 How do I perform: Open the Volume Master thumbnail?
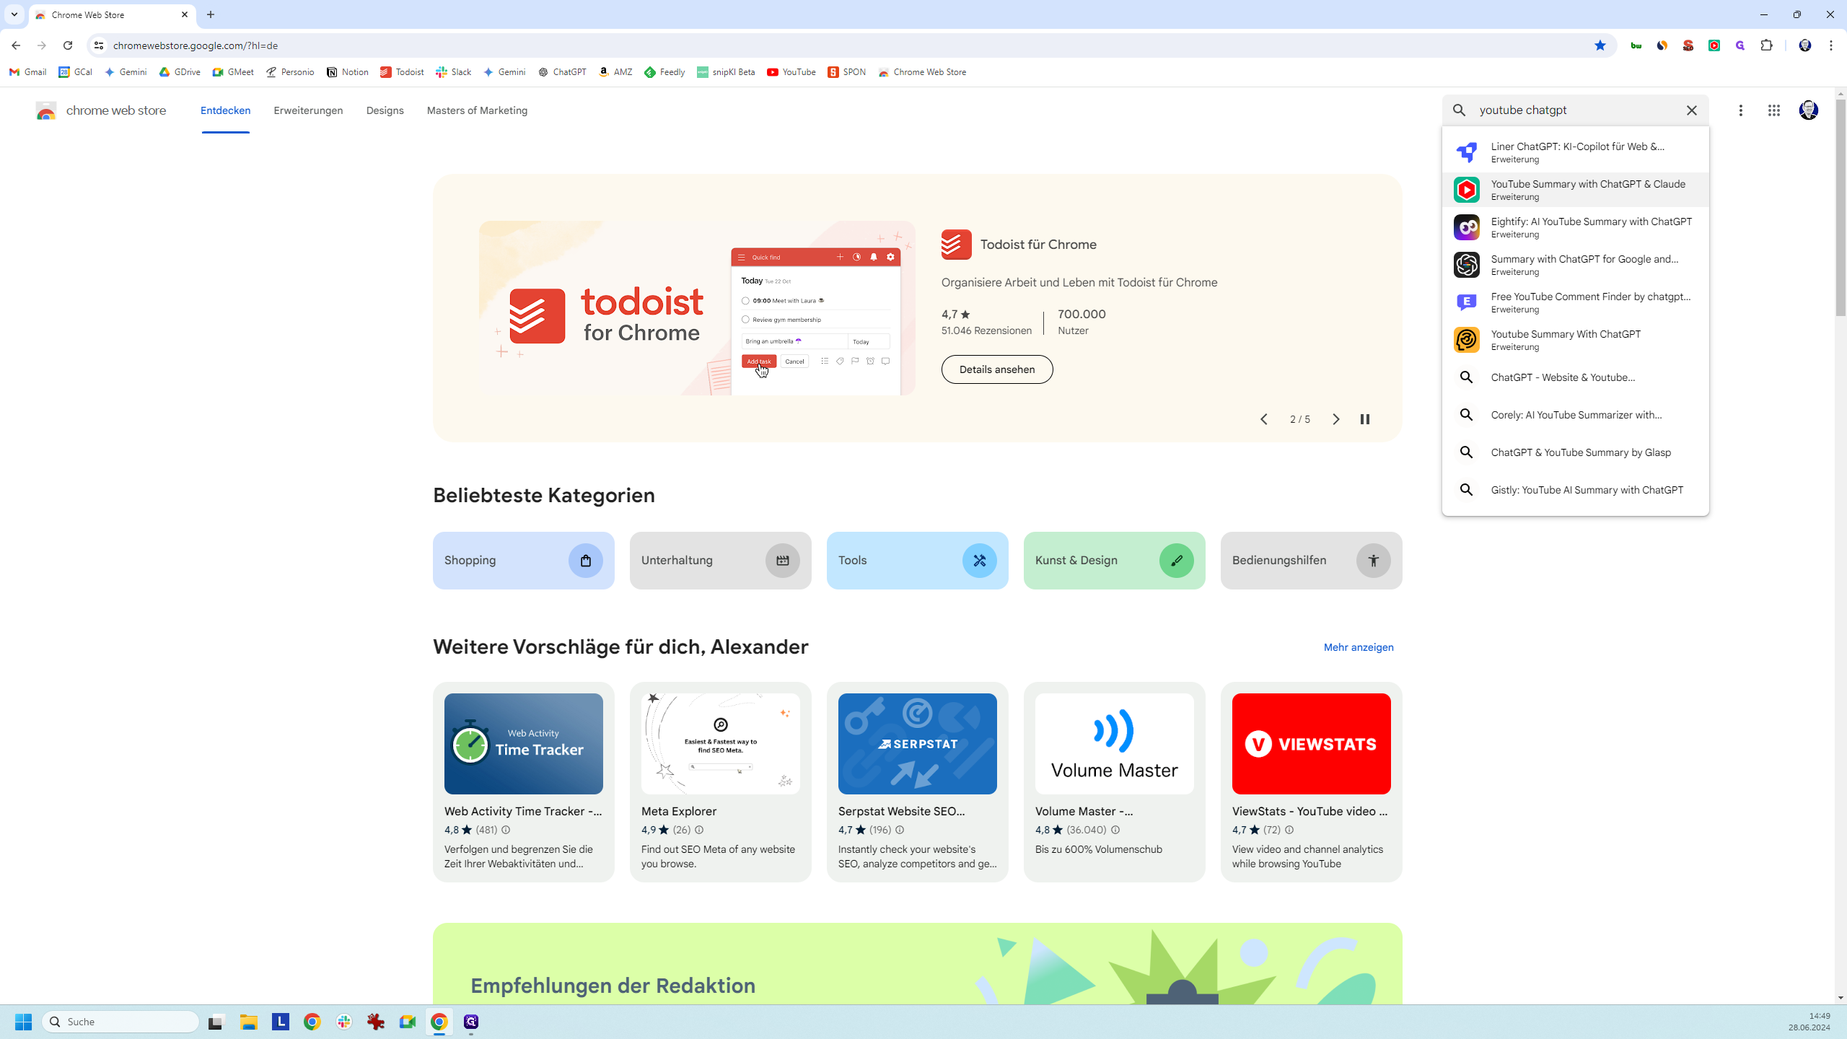click(1115, 744)
